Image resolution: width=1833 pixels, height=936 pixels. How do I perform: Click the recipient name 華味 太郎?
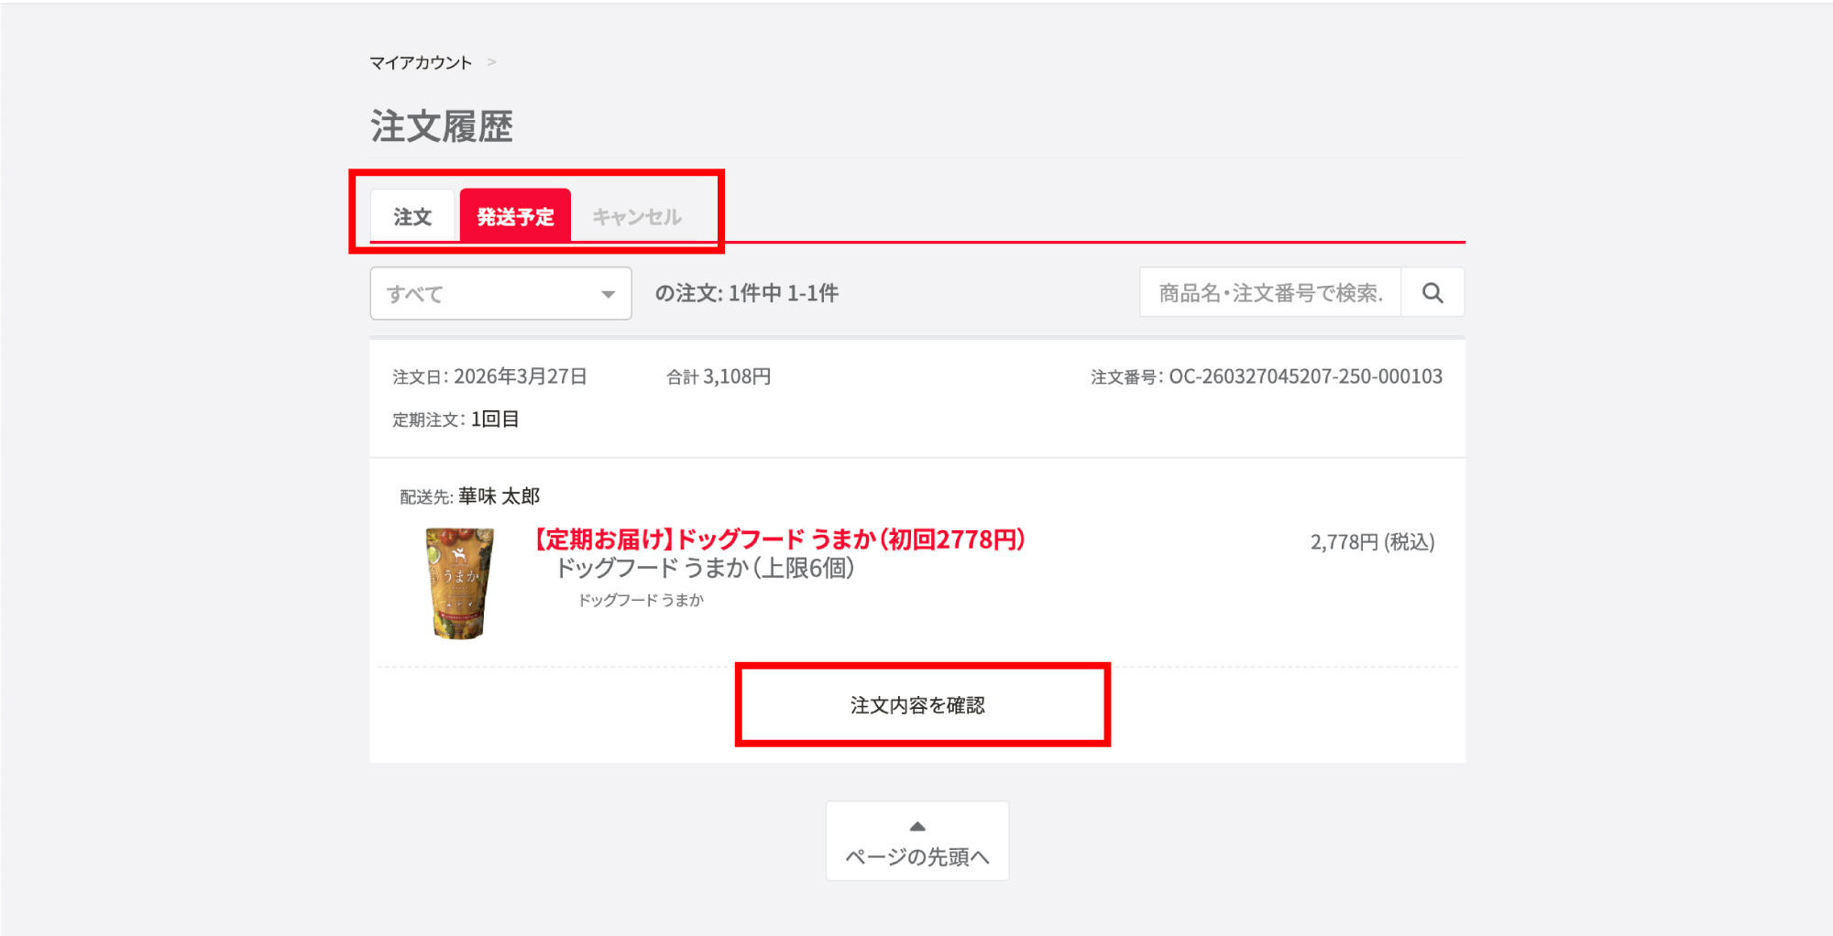tap(499, 496)
